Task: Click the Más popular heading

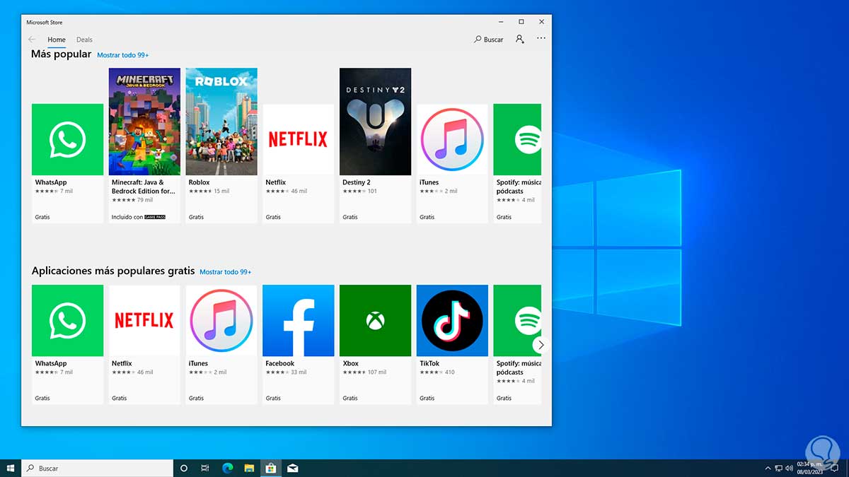Action: point(62,54)
